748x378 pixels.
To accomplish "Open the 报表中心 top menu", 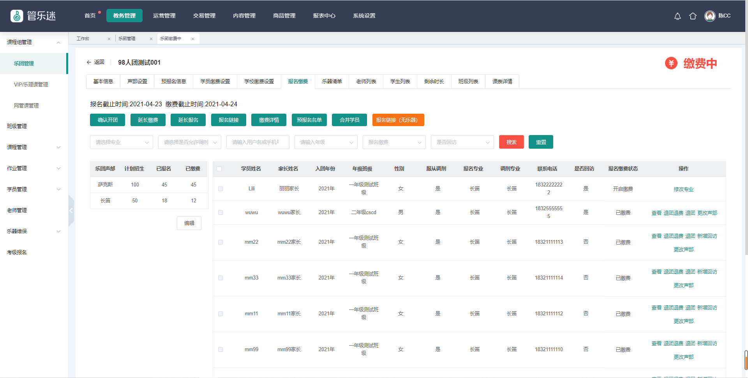I will tap(324, 16).
